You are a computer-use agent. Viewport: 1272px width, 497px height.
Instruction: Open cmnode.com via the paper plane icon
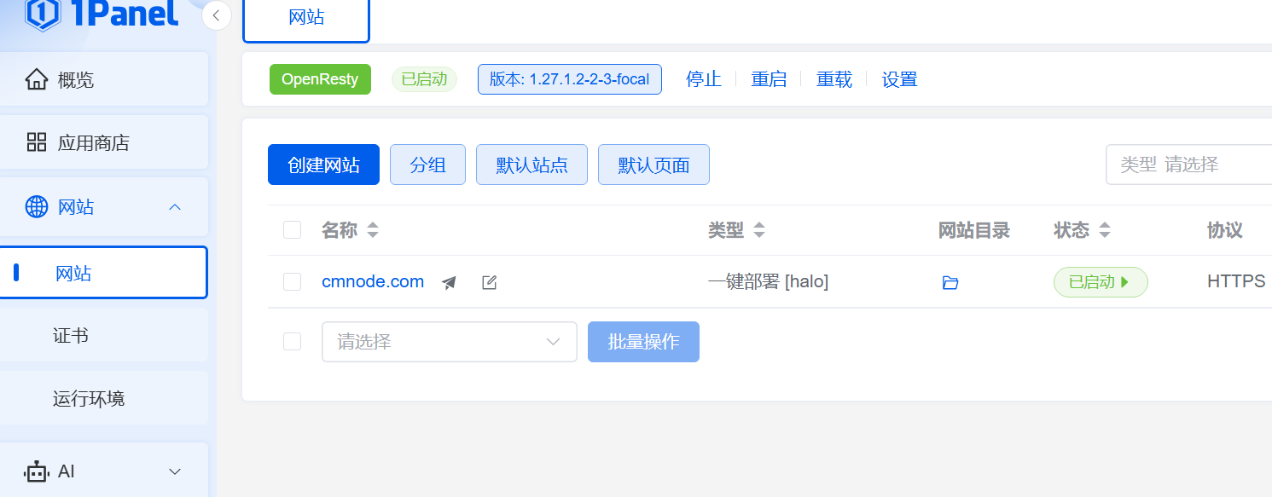[x=450, y=282]
